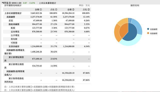160x92 pixels.
Task: Click the 累计新增长期借款 row
Action: point(47,66)
